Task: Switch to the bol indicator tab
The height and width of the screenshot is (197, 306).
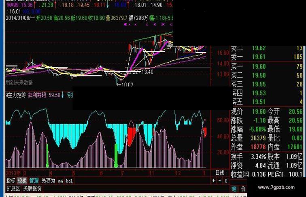Action: (69, 181)
